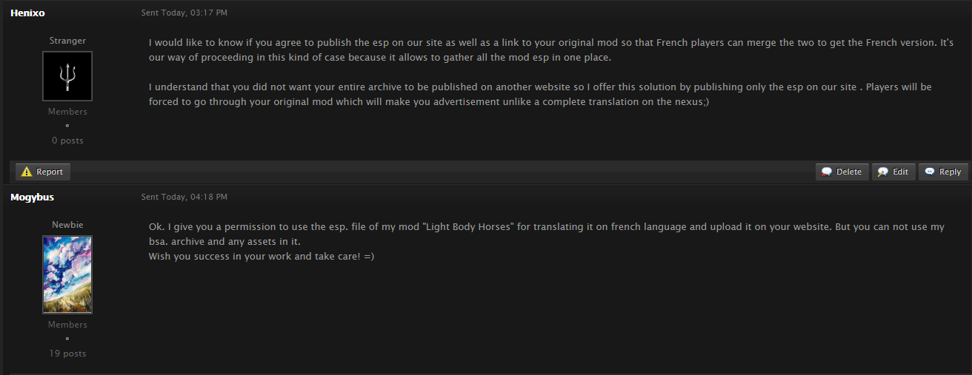Image resolution: width=972 pixels, height=375 pixels.
Task: Click Mogybus's '19 posts' count
Action: click(67, 354)
